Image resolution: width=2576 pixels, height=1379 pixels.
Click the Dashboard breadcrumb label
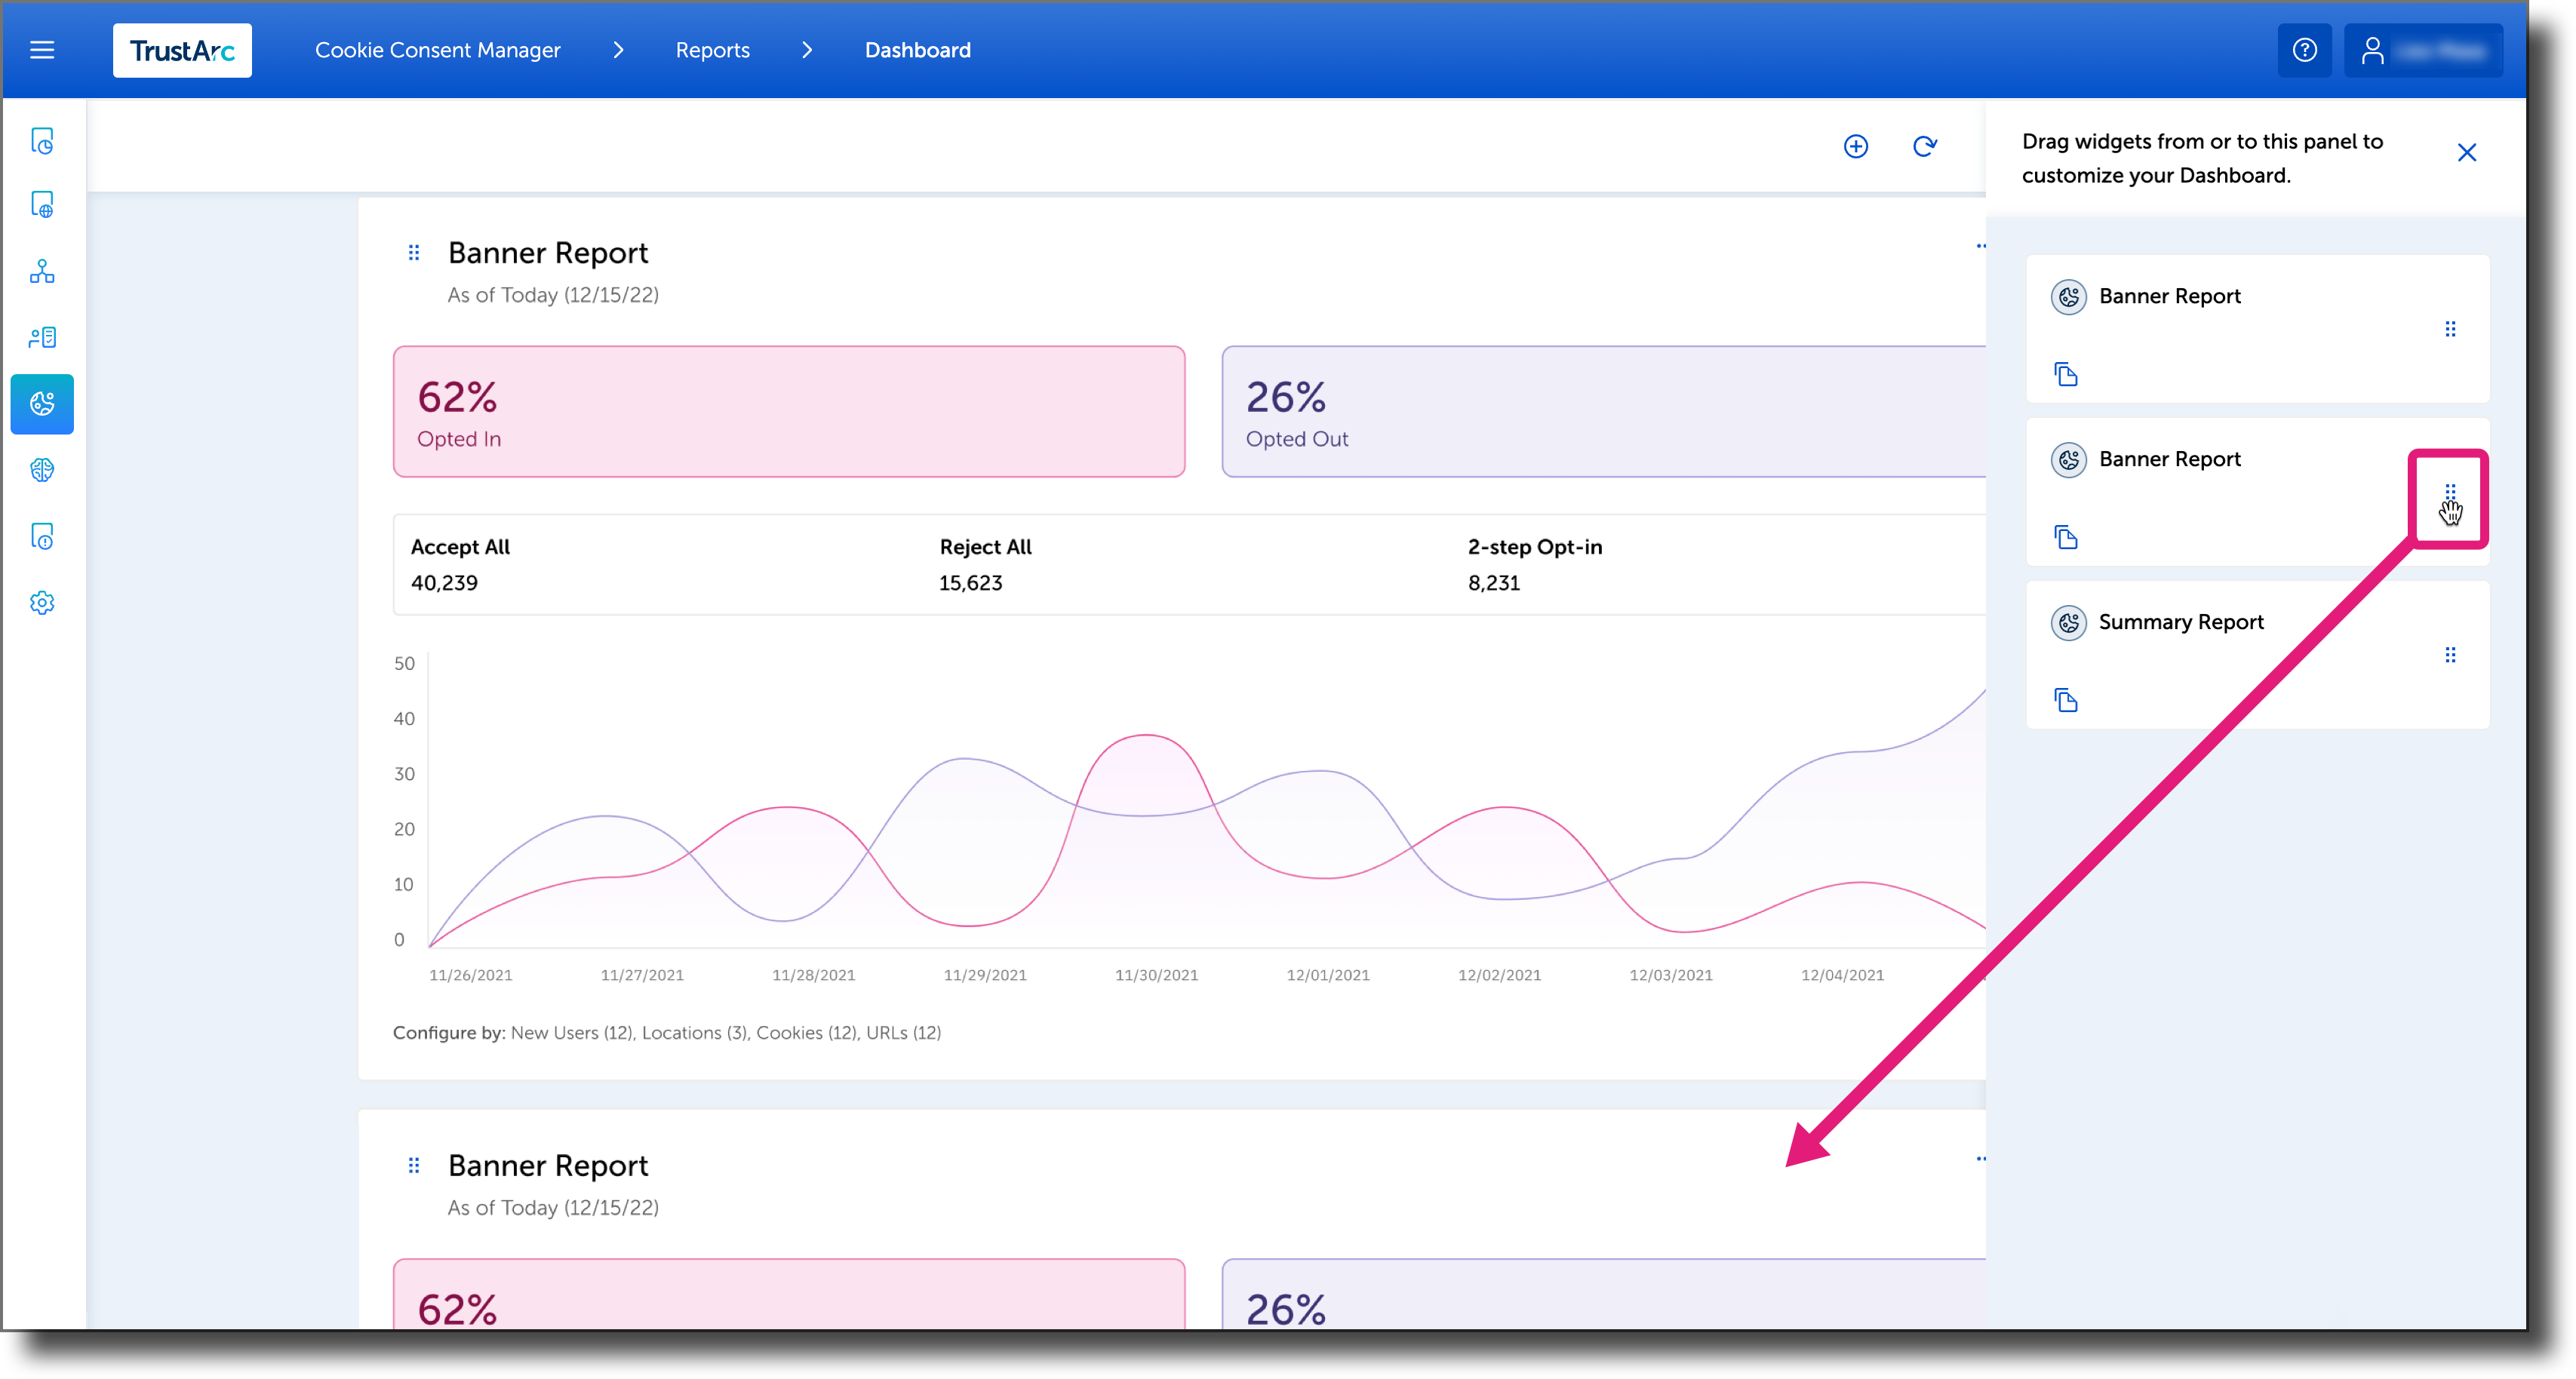pos(917,50)
